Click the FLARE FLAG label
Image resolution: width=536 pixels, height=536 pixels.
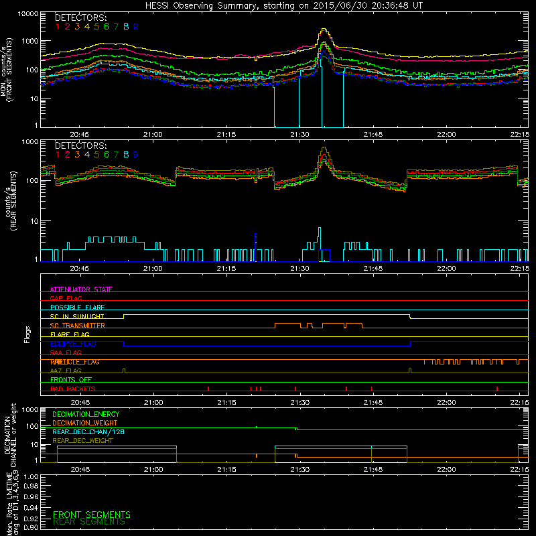(x=70, y=334)
